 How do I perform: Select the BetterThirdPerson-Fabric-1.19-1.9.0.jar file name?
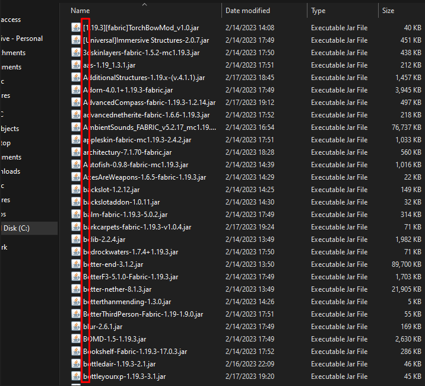(x=143, y=314)
